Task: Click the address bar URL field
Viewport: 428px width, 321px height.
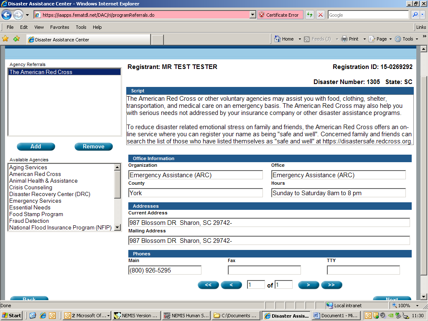Action: (142, 15)
